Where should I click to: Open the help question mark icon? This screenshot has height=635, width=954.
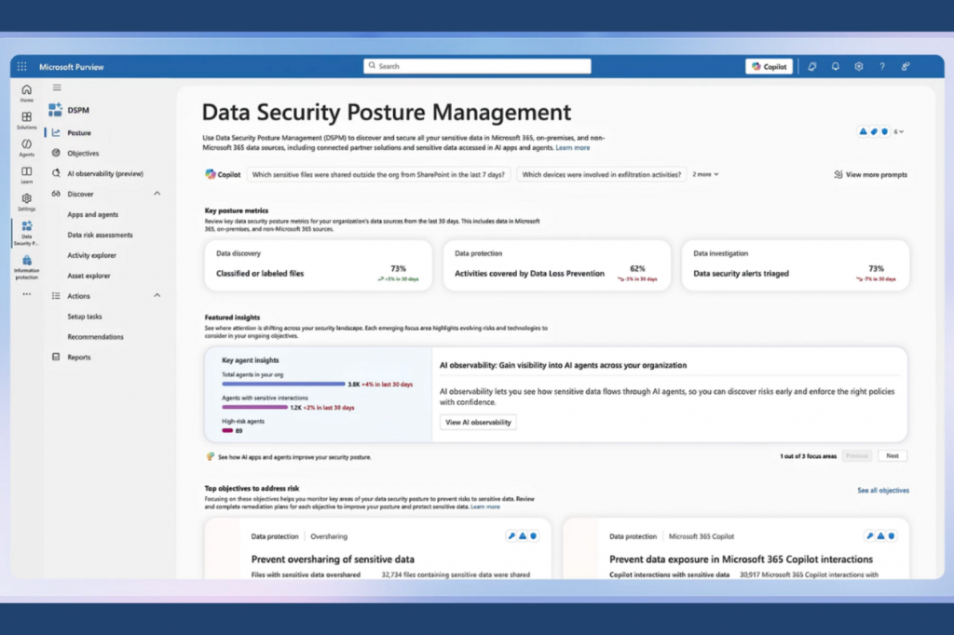[882, 67]
